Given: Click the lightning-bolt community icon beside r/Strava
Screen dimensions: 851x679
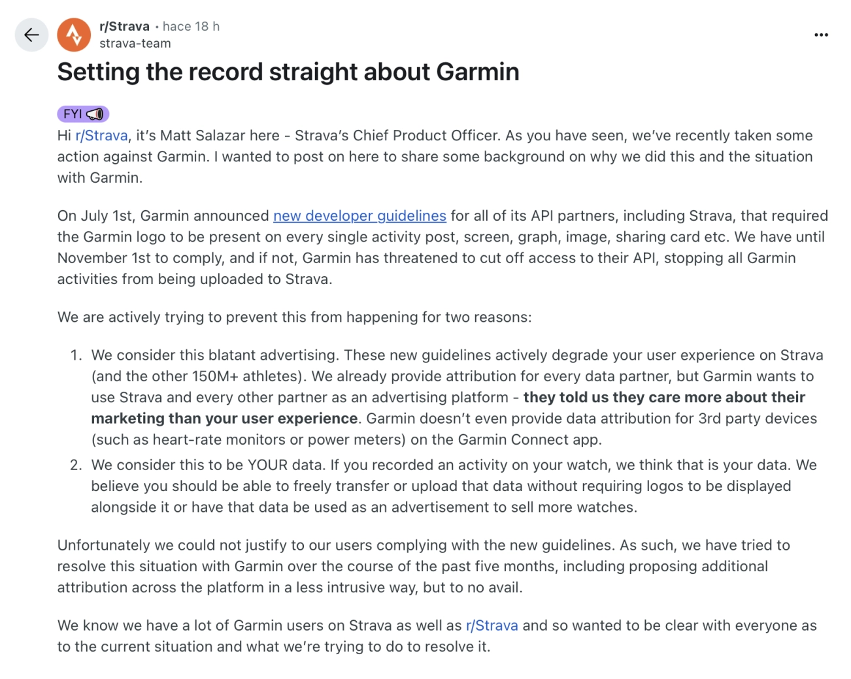Looking at the screenshot, I should 74,35.
